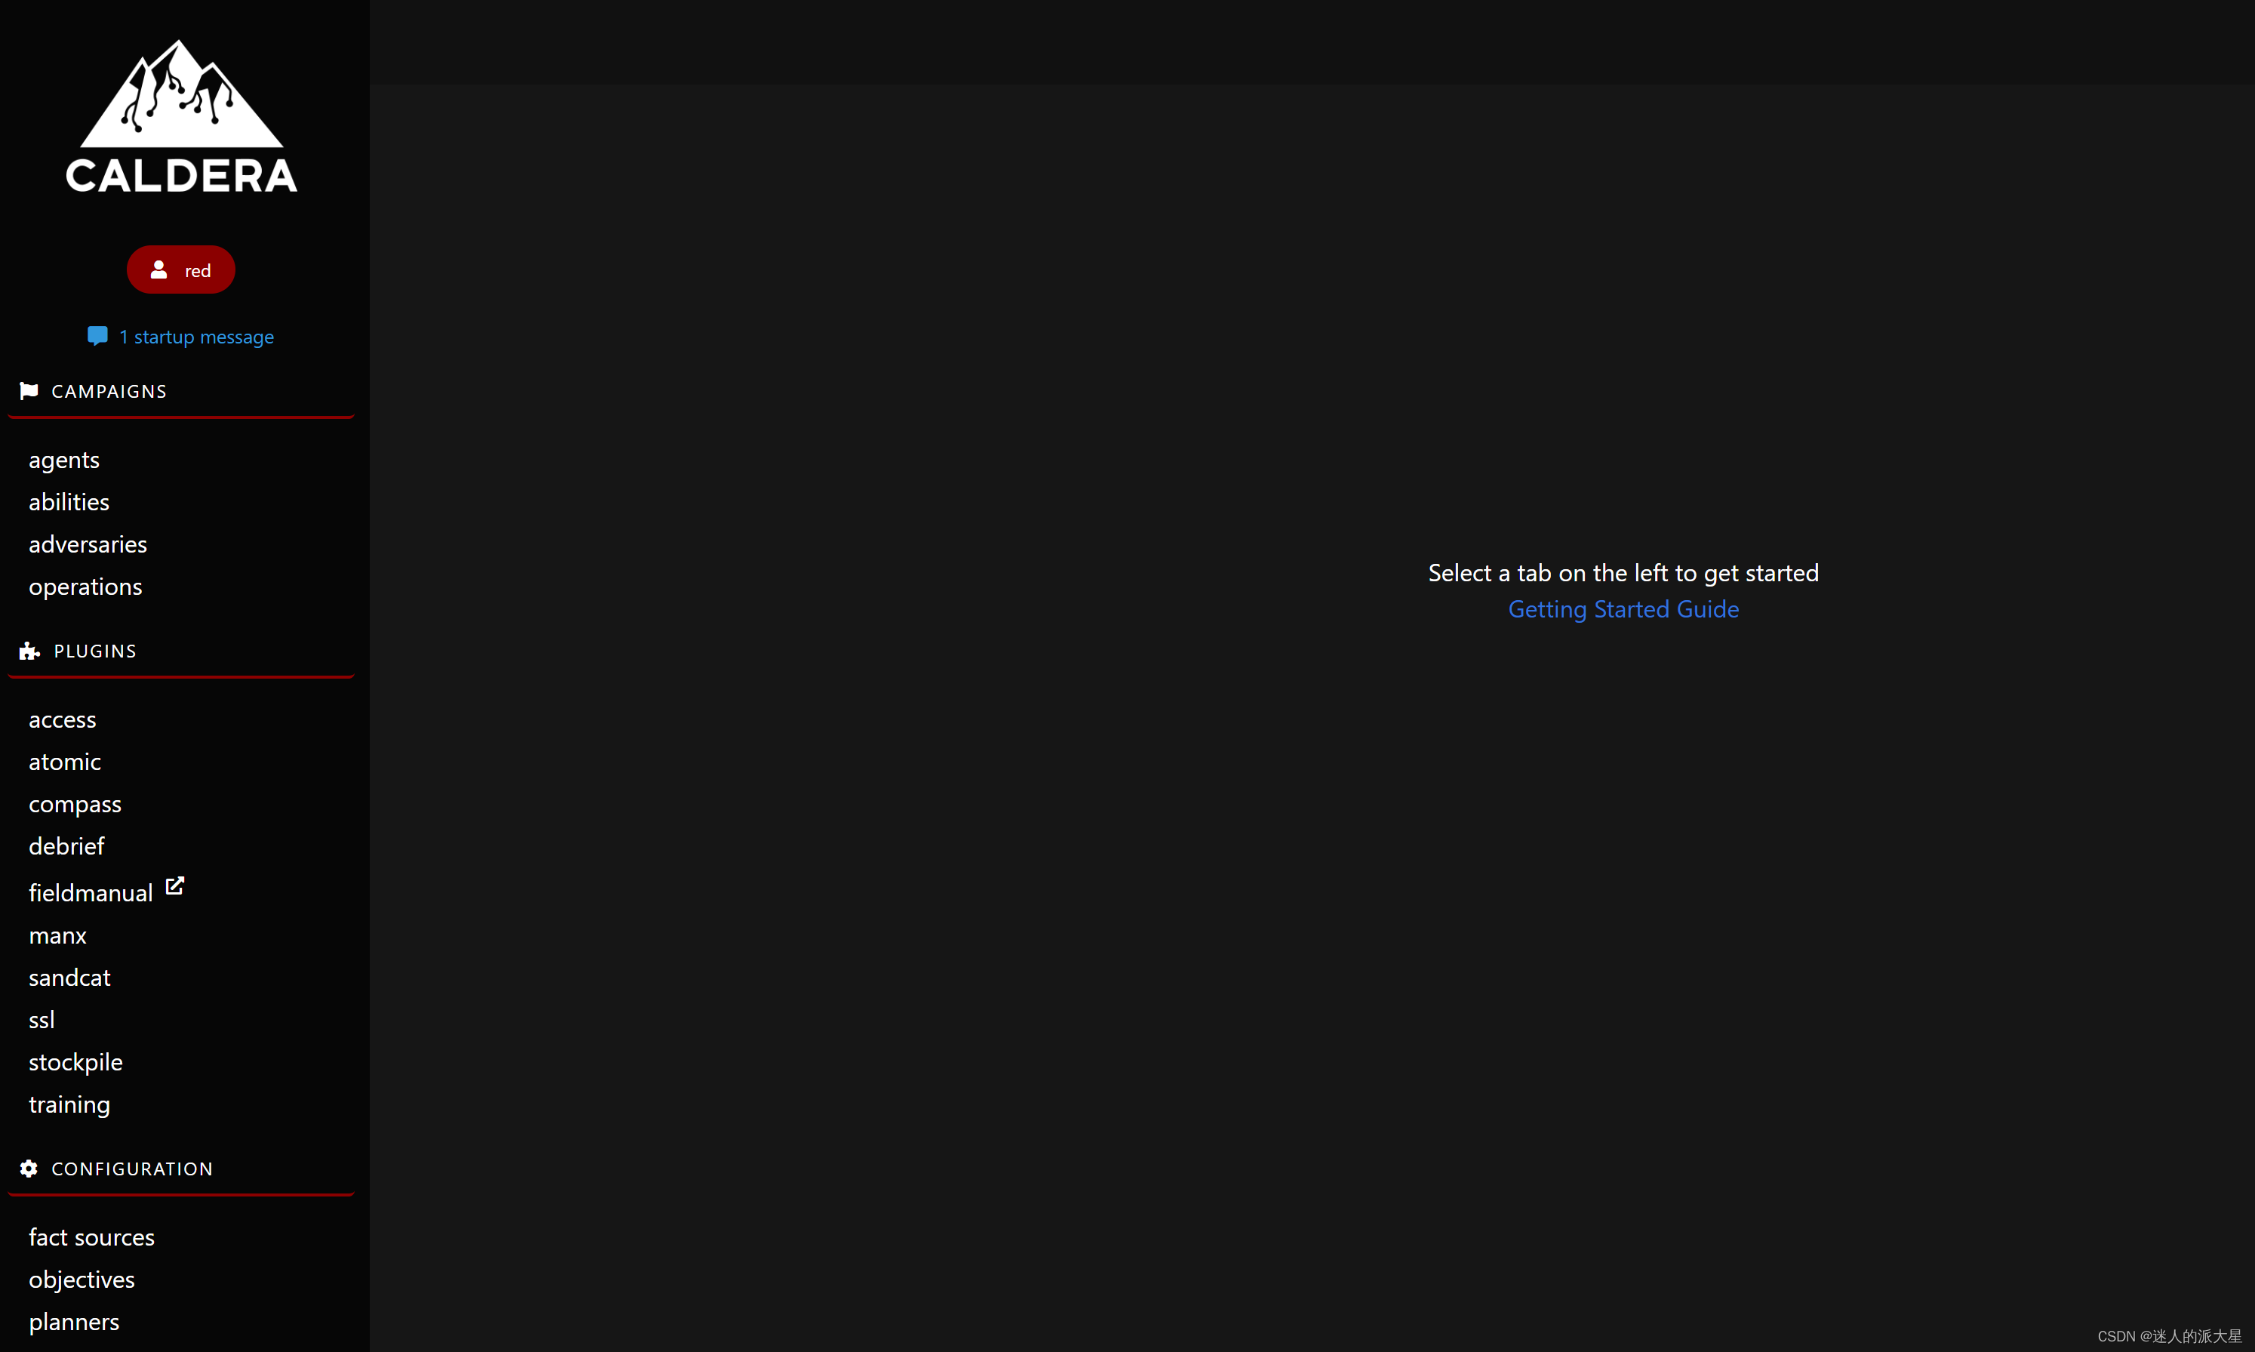Viewport: 2255px width, 1352px height.
Task: Click the user icon in red badge
Action: [x=158, y=269]
